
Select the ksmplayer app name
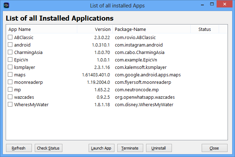(x=24, y=67)
